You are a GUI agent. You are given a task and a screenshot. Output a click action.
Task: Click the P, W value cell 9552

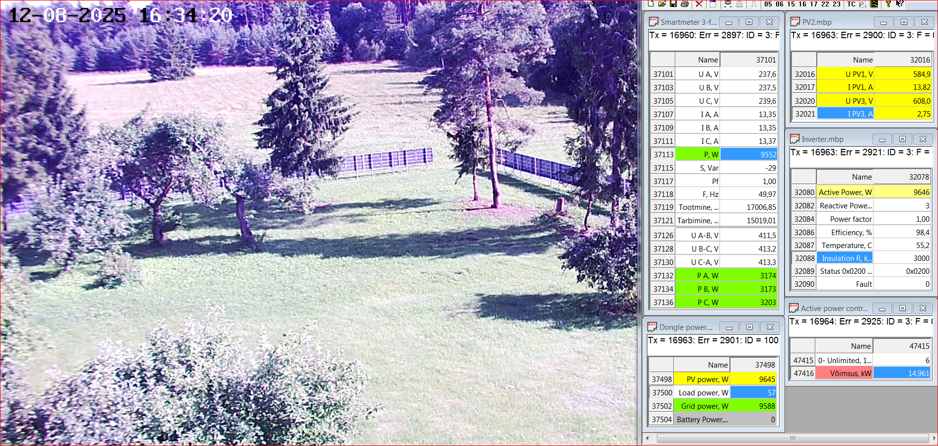(748, 154)
